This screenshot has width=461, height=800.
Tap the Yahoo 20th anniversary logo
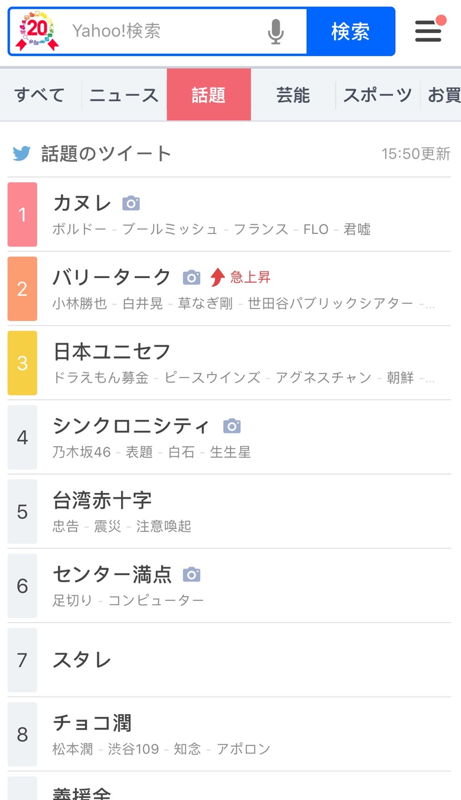click(x=37, y=31)
